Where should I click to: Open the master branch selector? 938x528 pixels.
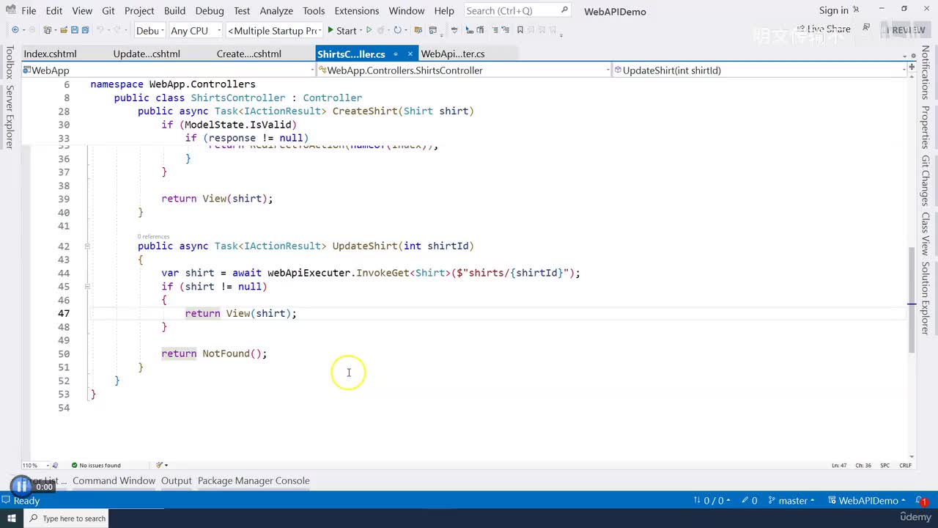click(x=791, y=501)
